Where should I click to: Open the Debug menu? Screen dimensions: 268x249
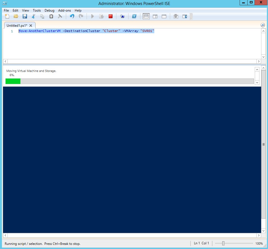click(x=49, y=10)
